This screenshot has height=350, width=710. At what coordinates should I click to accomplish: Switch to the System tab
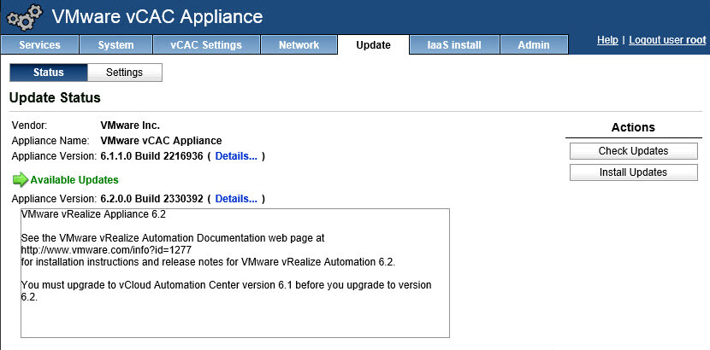pos(115,45)
